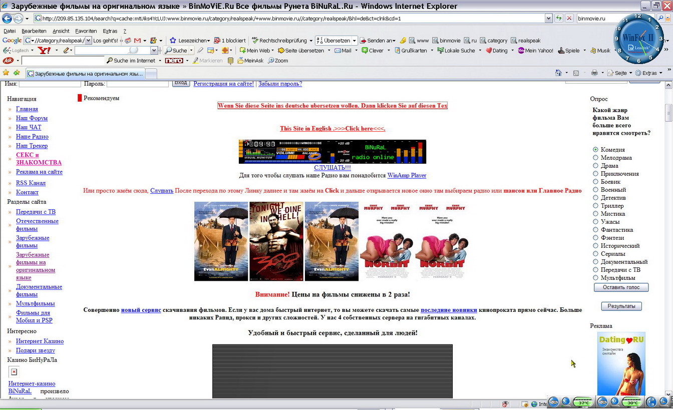Click the Оставить голос vote button
Viewport: 673px width, 410px height.
coord(621,287)
